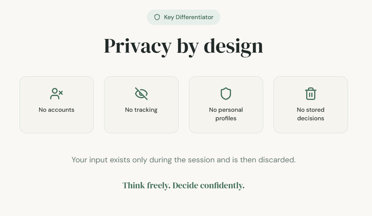Click the 'Think freely. Decide confidently.' link
The height and width of the screenshot is (216, 372).
pos(183,185)
